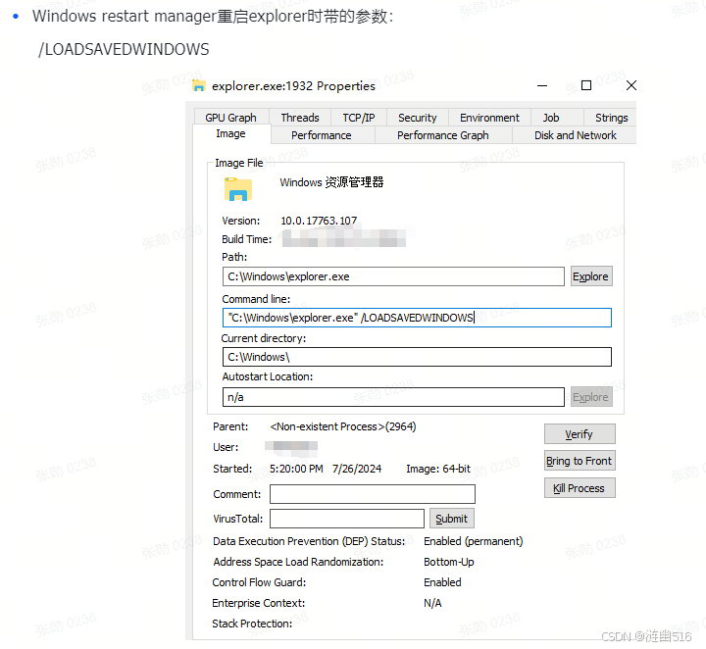Click the Build Time label

tap(247, 239)
